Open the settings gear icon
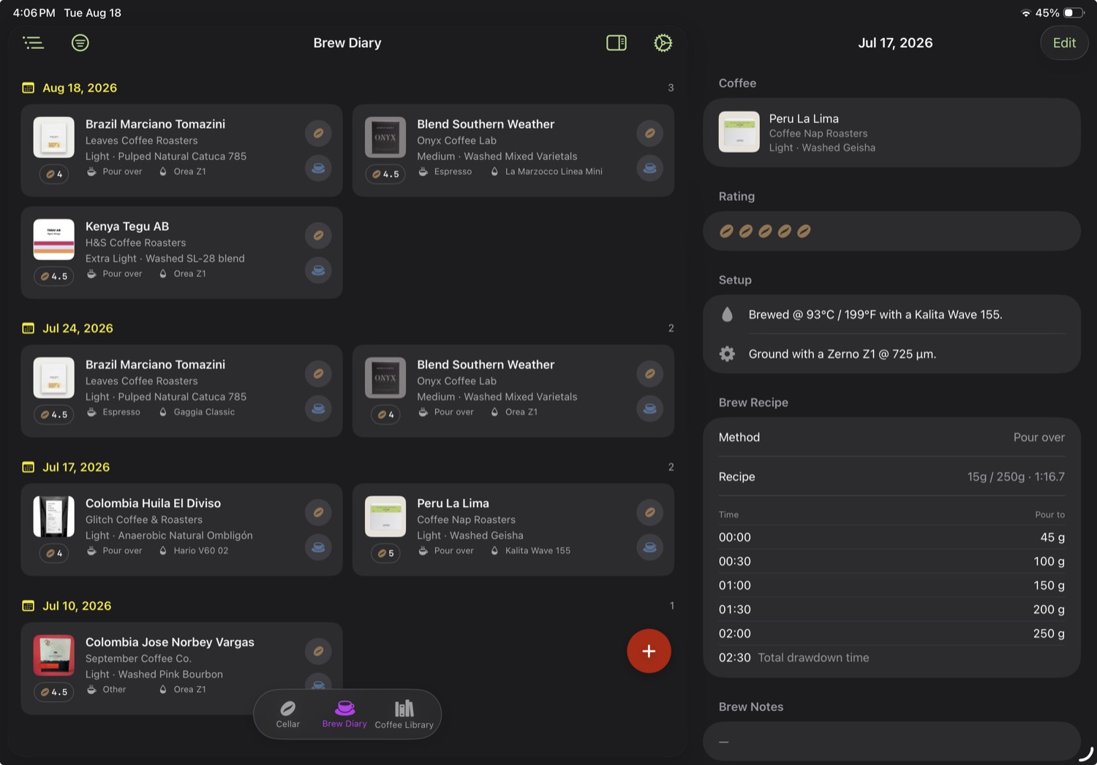Viewport: 1097px width, 765px height. [663, 43]
